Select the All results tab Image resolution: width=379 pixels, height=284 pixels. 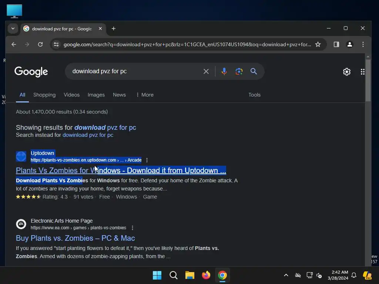point(22,95)
